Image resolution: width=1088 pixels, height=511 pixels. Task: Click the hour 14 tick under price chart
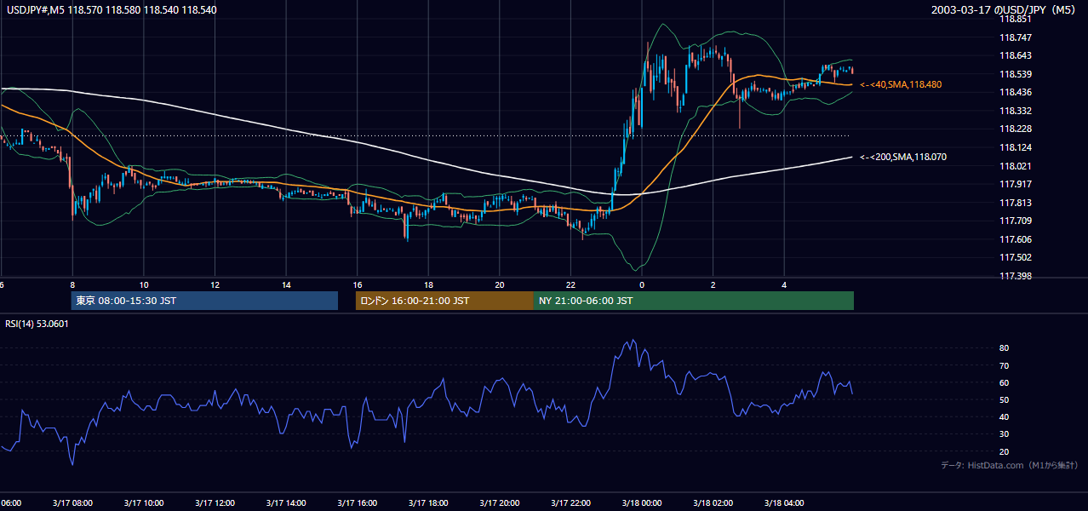point(286,285)
